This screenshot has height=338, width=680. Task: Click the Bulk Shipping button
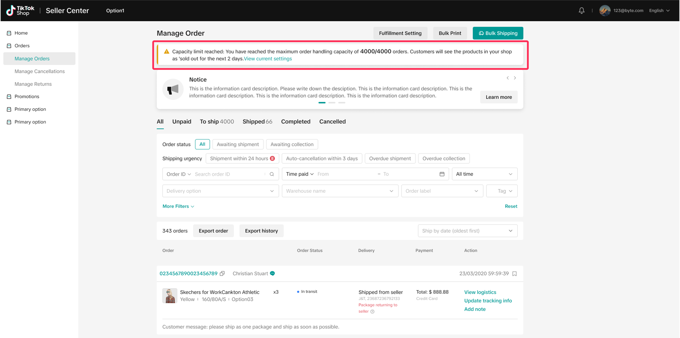pyautogui.click(x=498, y=33)
